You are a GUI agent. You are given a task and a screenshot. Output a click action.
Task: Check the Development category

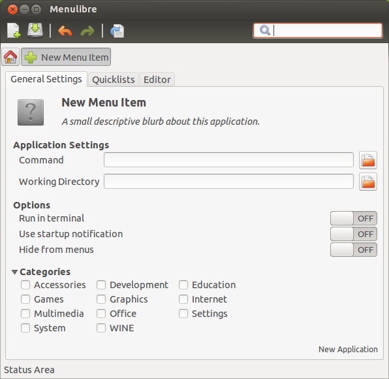click(101, 285)
